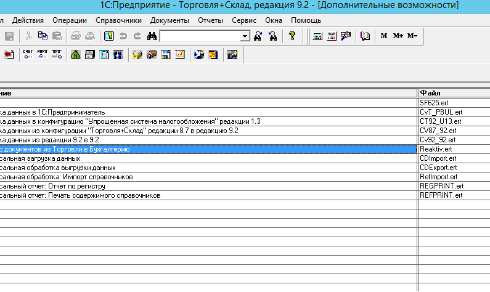Click the delivery truck icon
The image size is (490, 292).
pyautogui.click(x=151, y=55)
